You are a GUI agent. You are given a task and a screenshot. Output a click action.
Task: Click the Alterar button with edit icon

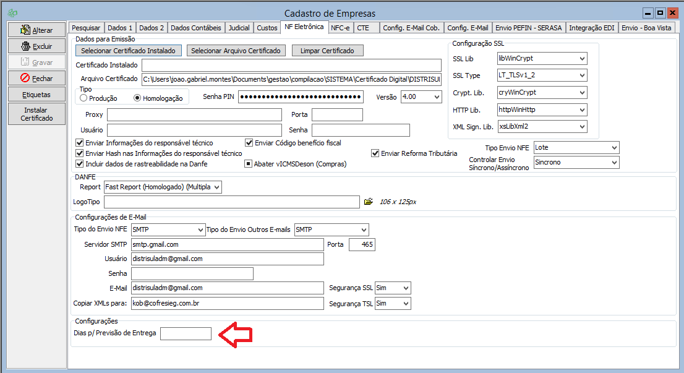(36, 30)
